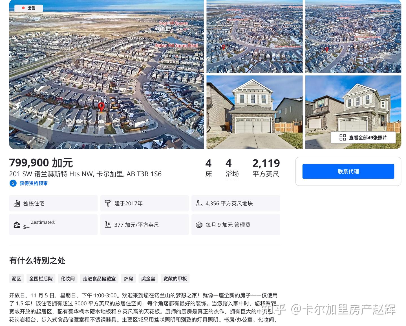Screen dimensions: 406x326
Task: Click the dotted-underlined 浴场 bathrooms label
Action: [x=232, y=174]
